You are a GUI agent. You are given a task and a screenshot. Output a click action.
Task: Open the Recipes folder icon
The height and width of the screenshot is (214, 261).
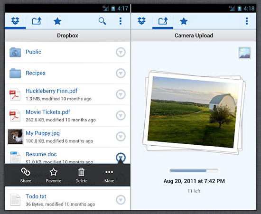tap(15, 73)
